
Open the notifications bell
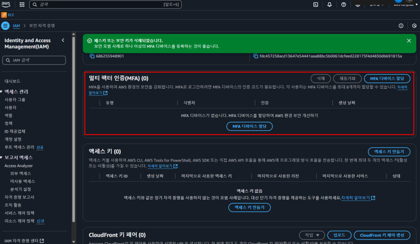[x=329, y=4]
